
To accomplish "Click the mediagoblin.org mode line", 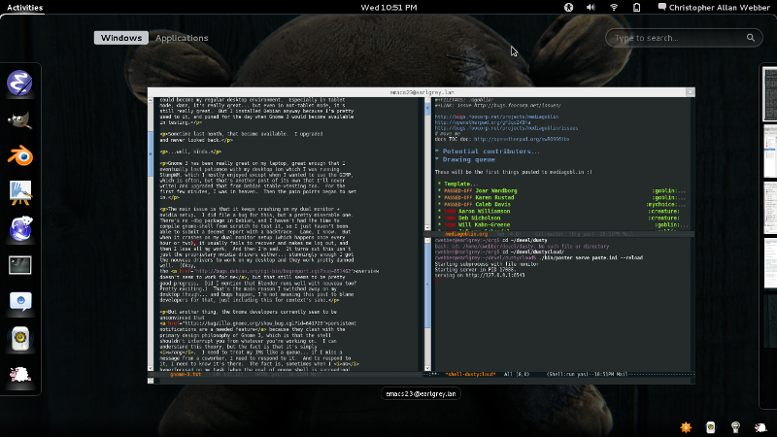I will coord(560,234).
